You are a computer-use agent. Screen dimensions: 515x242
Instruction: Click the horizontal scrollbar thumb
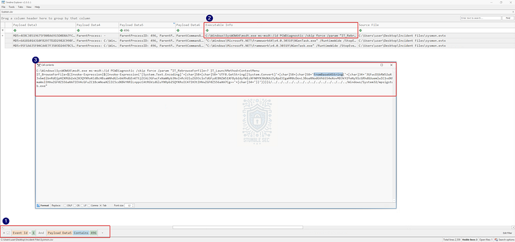pyautogui.click(x=238, y=227)
